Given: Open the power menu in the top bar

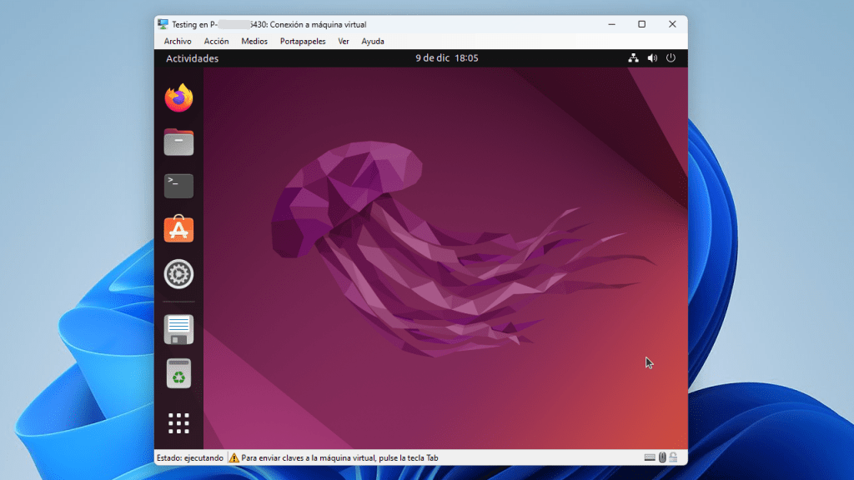Looking at the screenshot, I should pos(671,58).
